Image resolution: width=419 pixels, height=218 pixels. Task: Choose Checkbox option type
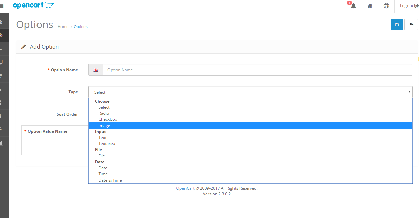coord(250,119)
